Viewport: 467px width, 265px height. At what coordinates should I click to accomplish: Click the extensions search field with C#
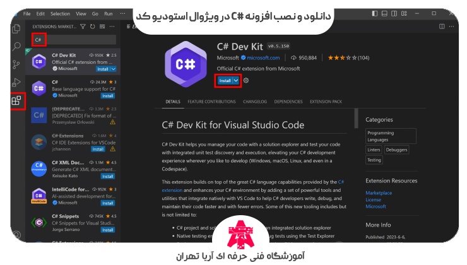[x=74, y=40]
